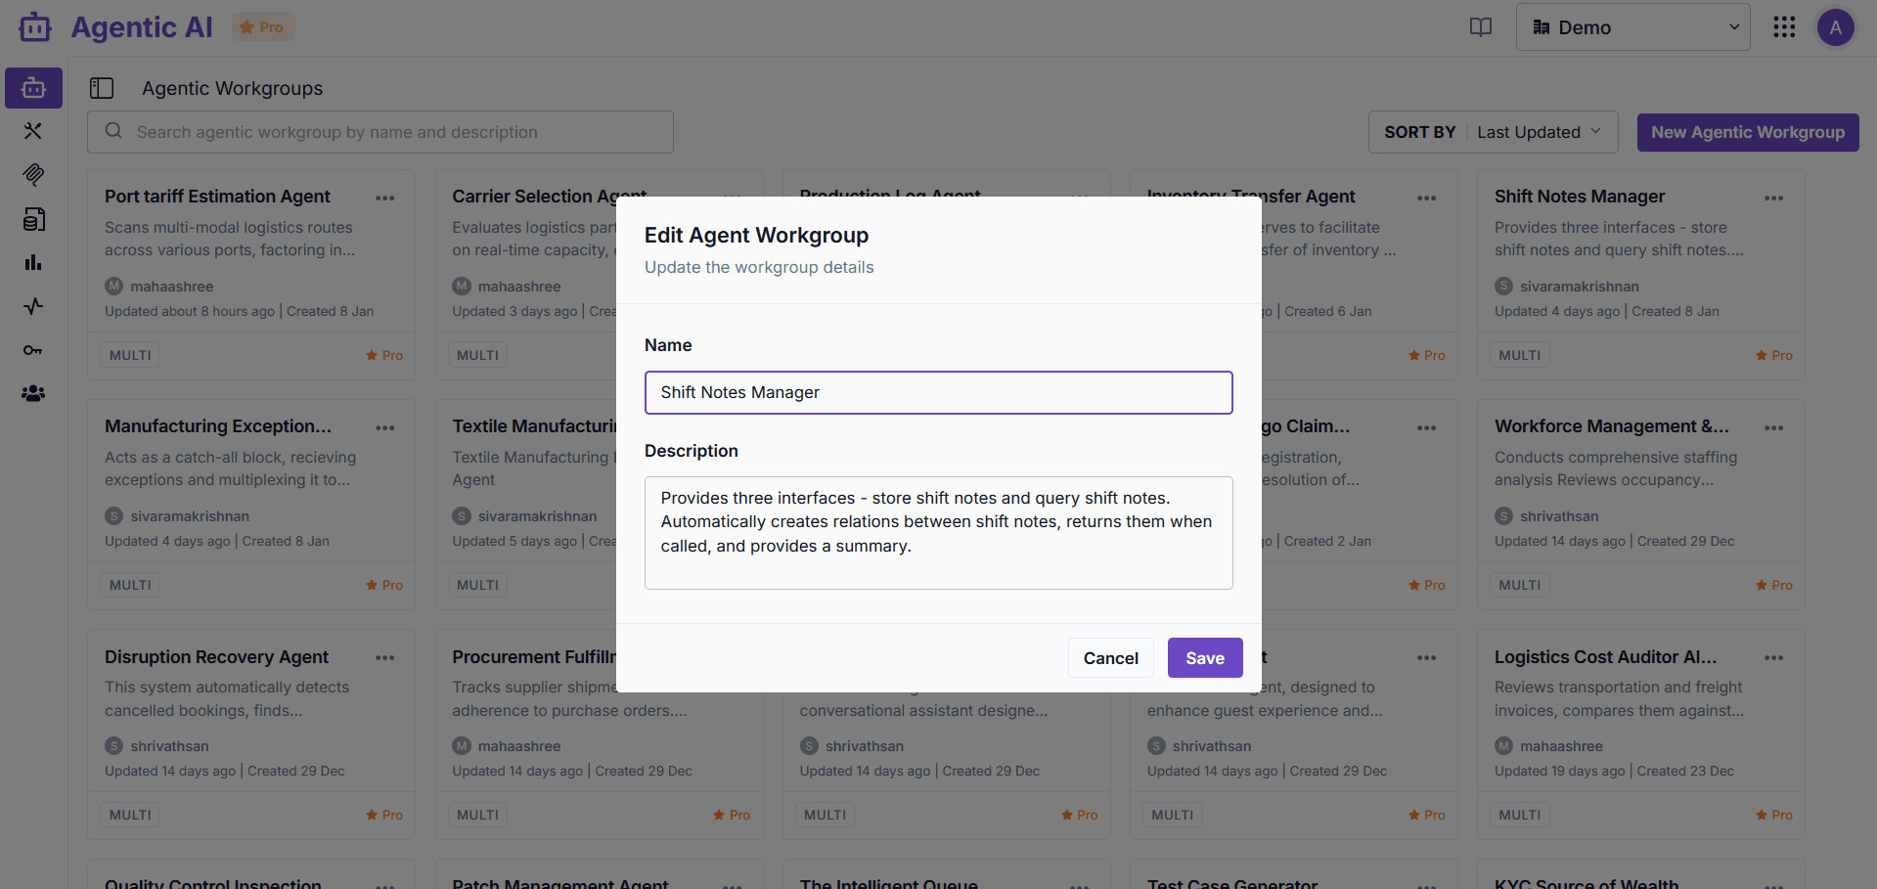Open the datasets database icon
Viewport: 1877px width, 889px height.
click(32, 219)
